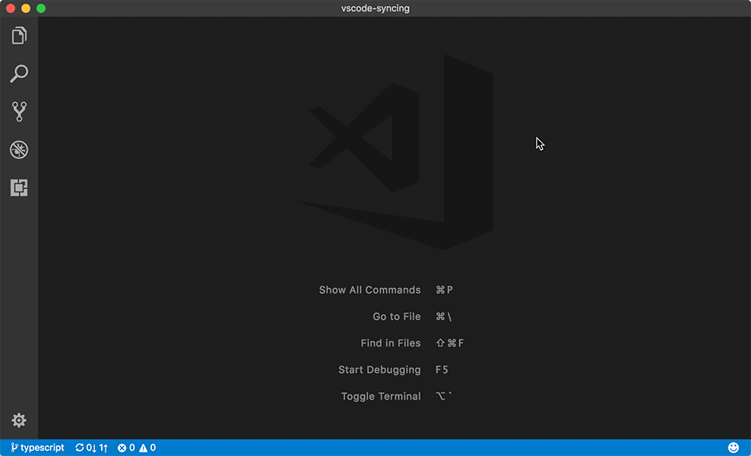Click the Go to File label
Screen dimensions: 751x456
(x=397, y=317)
